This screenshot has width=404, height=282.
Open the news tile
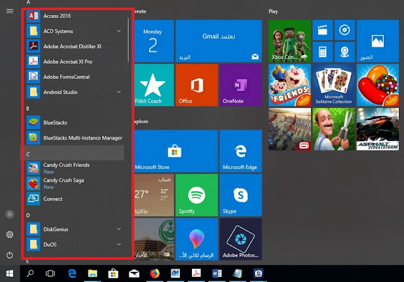[x=154, y=239]
